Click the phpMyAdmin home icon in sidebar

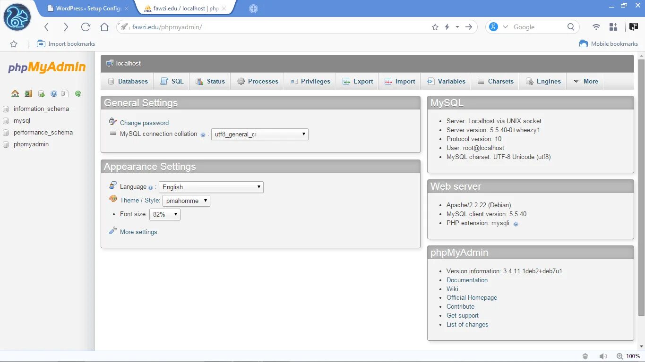point(15,93)
